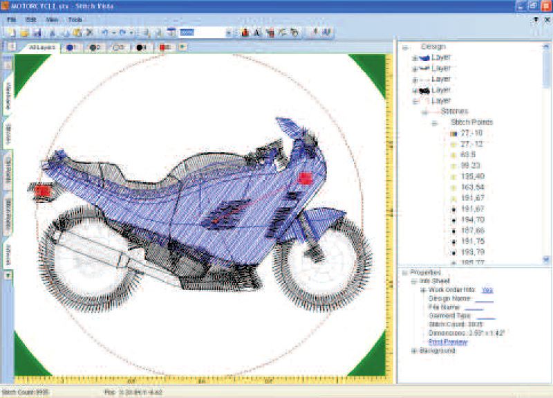The width and height of the screenshot is (553, 398).
Task: Click the play arrow after layer tabs
Action: pos(182,47)
